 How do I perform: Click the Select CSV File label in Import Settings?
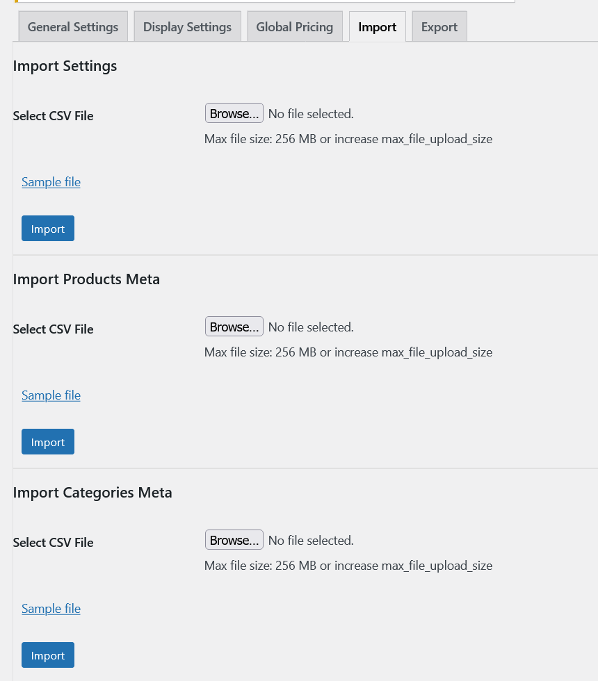[x=53, y=116]
